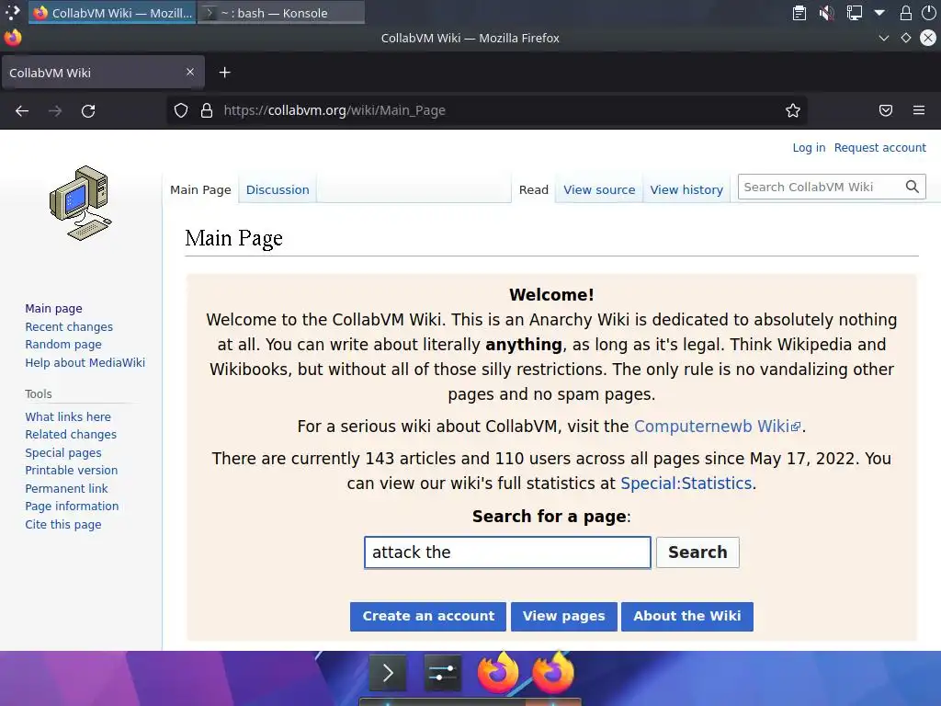
Task: Open Special pages link
Action: (x=63, y=452)
